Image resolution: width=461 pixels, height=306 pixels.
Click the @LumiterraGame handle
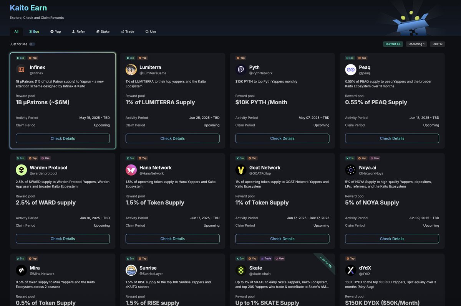[x=153, y=73]
